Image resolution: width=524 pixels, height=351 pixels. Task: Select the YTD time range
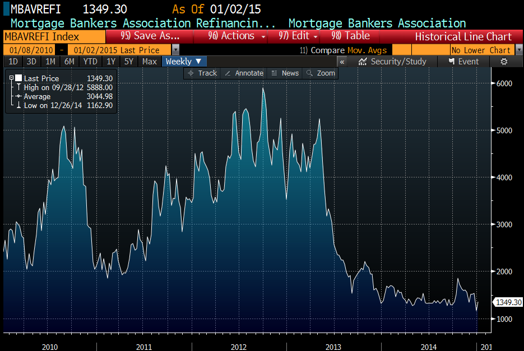(x=90, y=62)
